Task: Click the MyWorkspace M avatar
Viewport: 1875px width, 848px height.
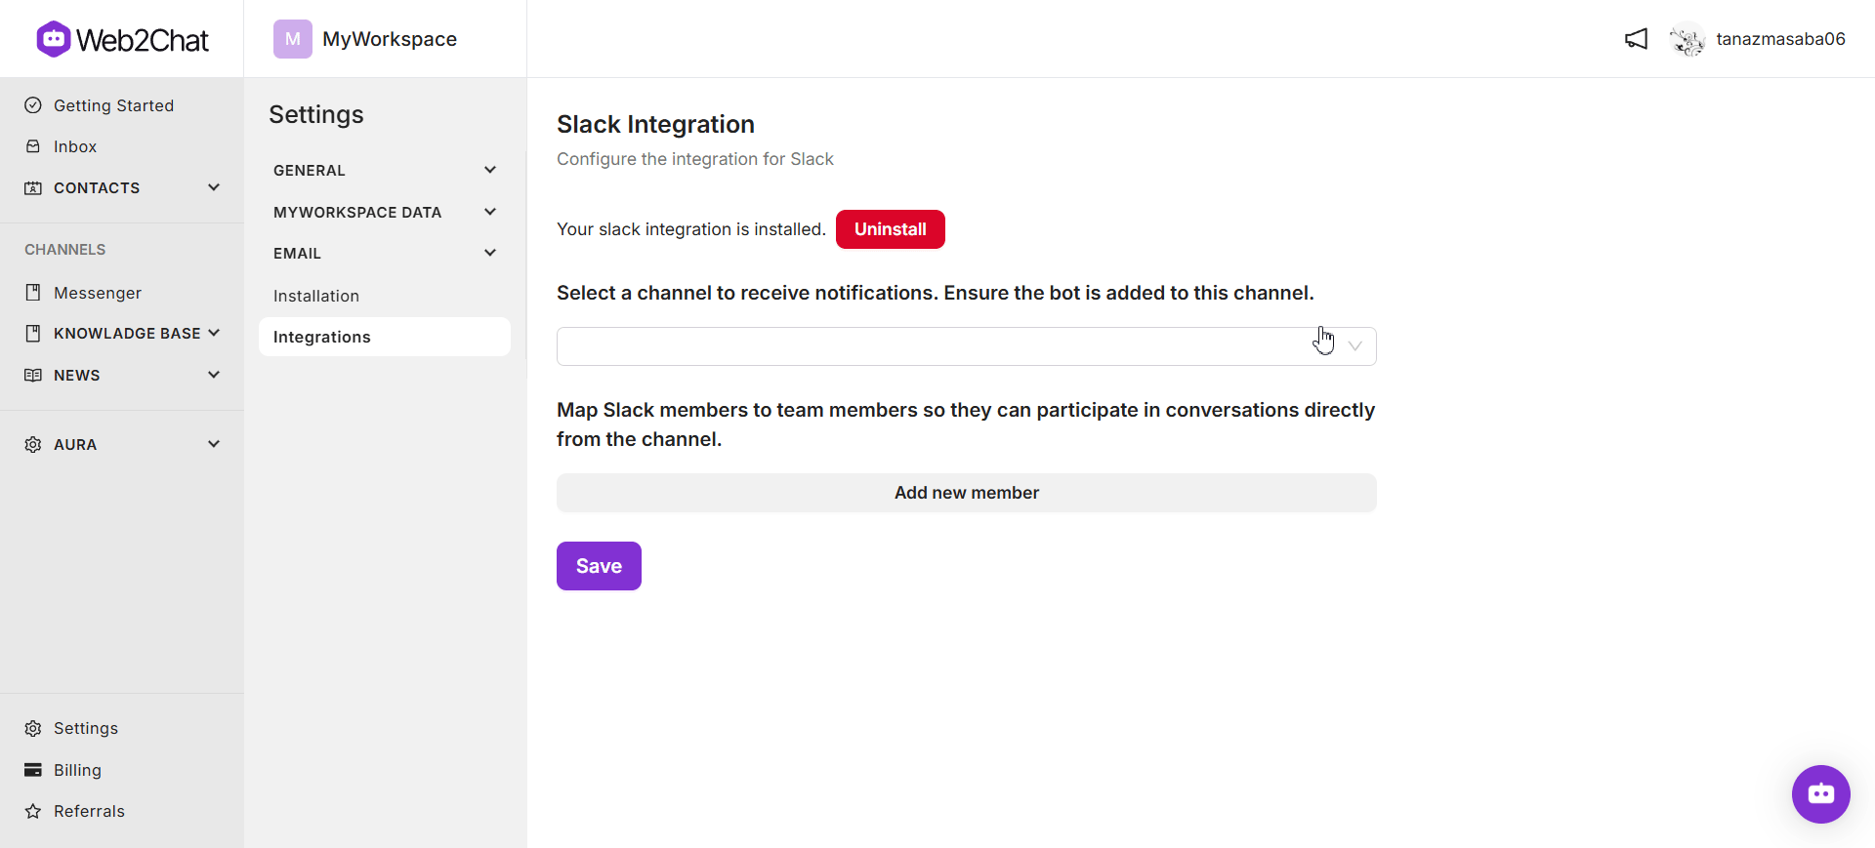Action: pyautogui.click(x=293, y=39)
